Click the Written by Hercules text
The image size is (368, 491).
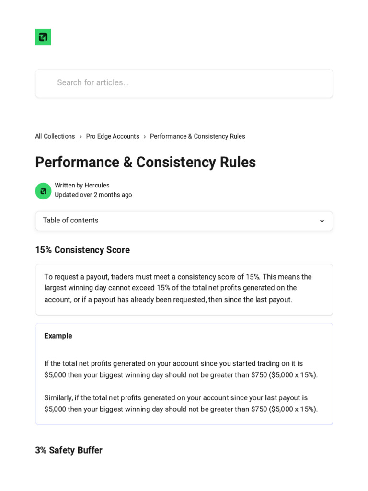click(82, 186)
